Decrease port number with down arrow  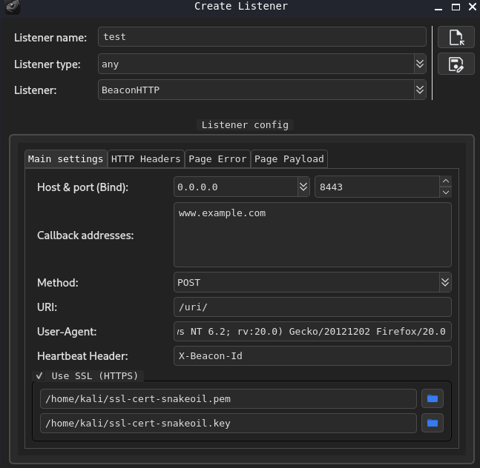(x=445, y=193)
